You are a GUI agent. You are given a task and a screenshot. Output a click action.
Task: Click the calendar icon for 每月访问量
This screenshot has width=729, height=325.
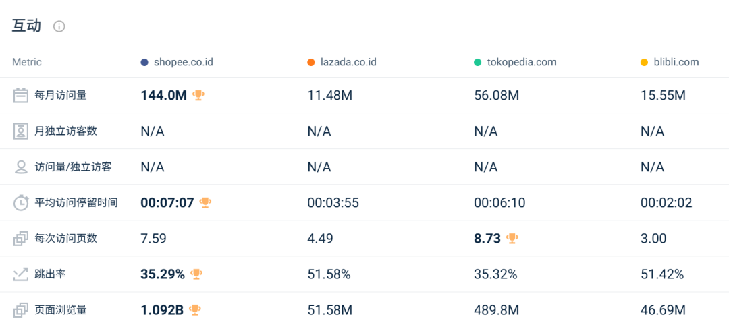tap(21, 95)
